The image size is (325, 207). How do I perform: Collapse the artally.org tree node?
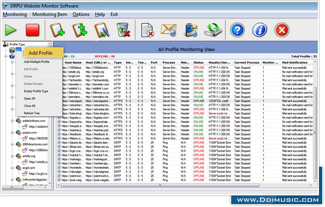(12, 156)
